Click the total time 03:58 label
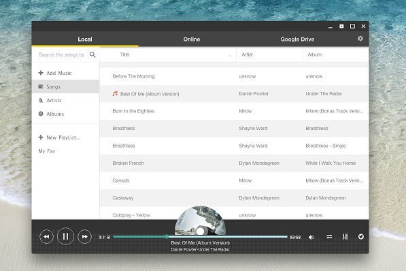 [x=295, y=237]
